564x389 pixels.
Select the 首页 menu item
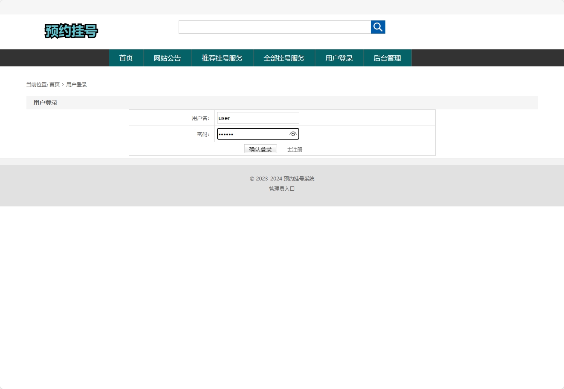pos(126,58)
